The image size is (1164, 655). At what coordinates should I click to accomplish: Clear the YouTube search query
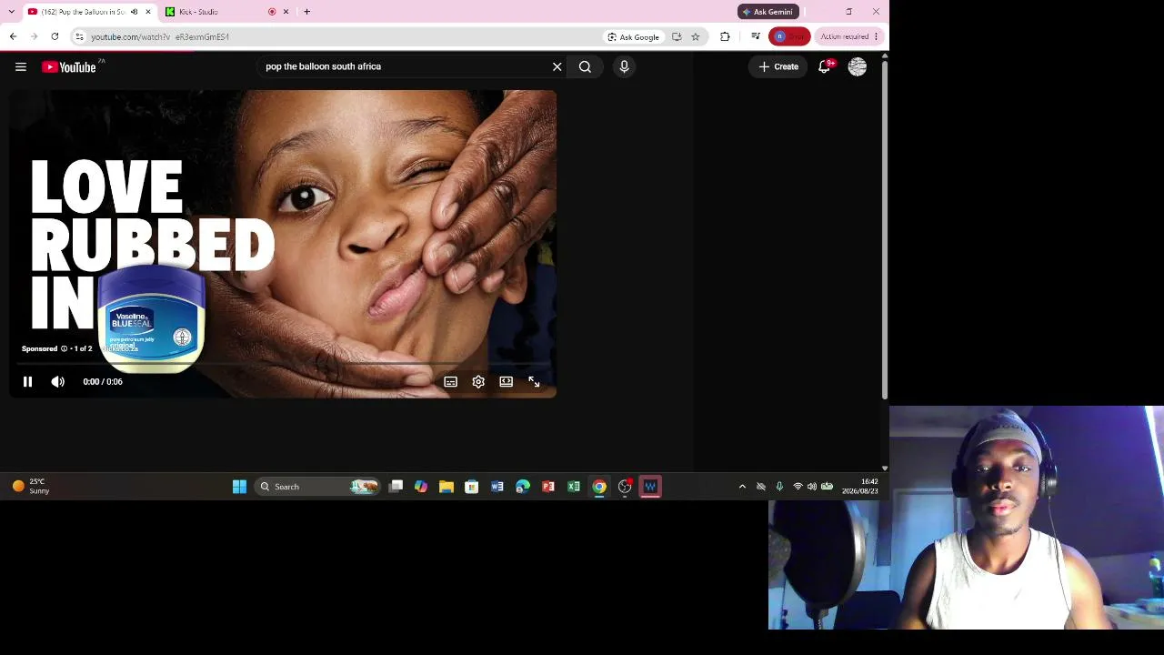557,66
